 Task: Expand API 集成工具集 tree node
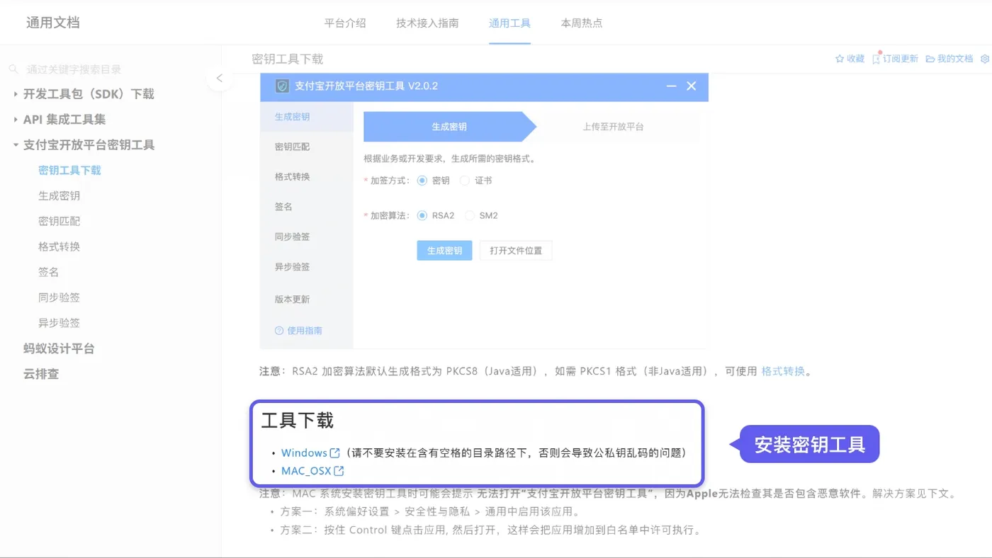pyautogui.click(x=16, y=119)
